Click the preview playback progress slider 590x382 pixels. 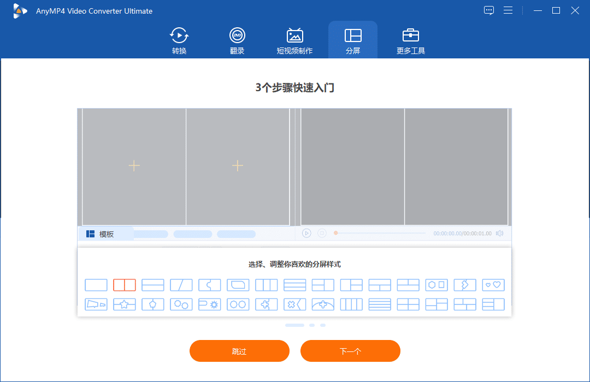[x=380, y=233]
